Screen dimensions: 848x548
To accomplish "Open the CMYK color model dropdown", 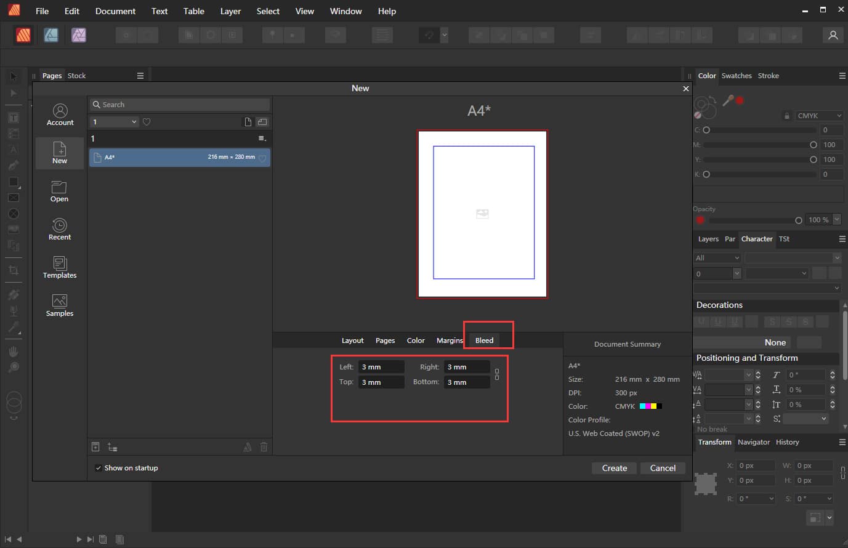I will pos(818,116).
